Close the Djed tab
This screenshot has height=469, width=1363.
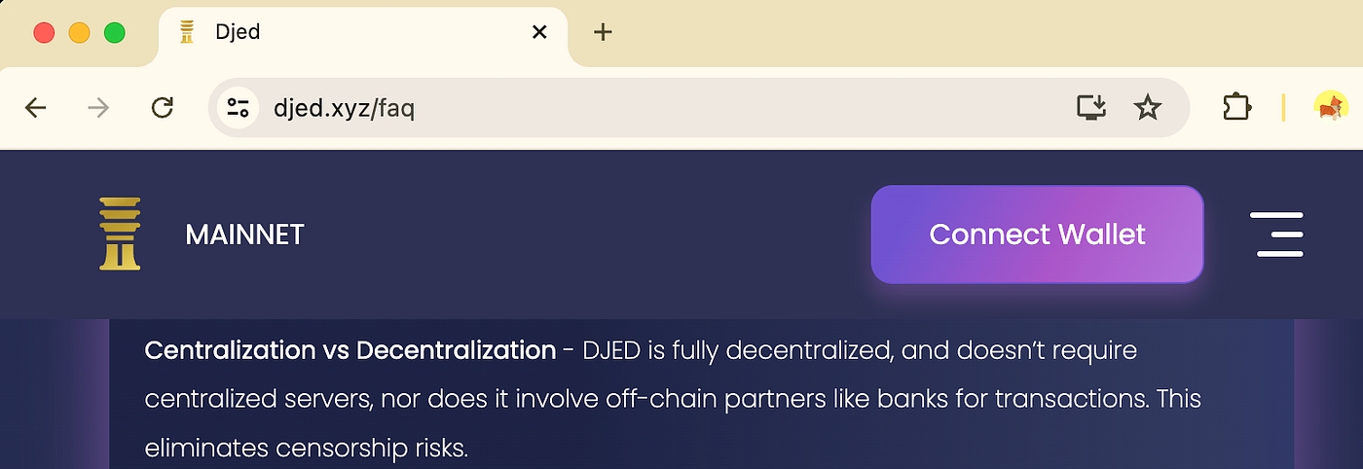[539, 32]
